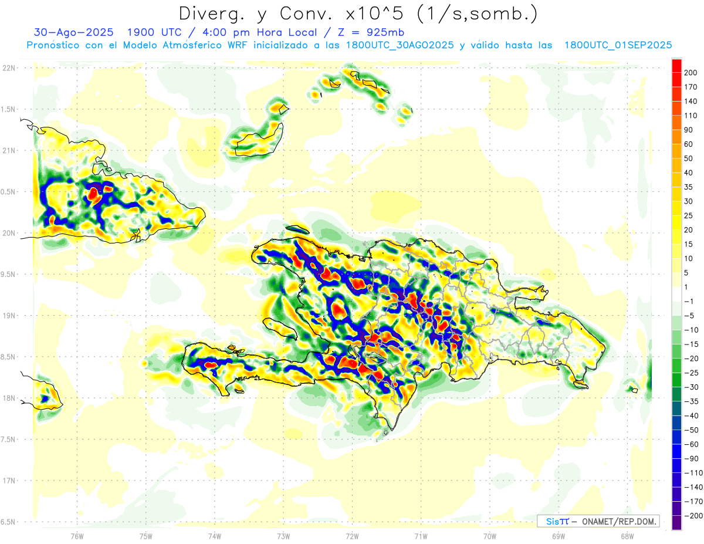Click the "71W" longitude label
704x544 pixels.
point(421,536)
